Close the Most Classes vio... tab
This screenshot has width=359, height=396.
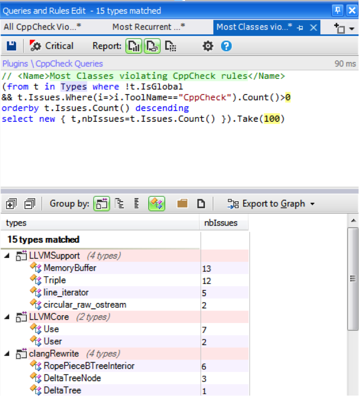click(x=314, y=27)
